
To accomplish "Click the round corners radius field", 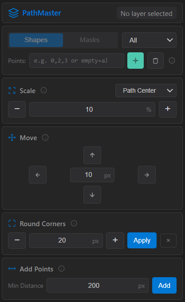I will (x=66, y=240).
